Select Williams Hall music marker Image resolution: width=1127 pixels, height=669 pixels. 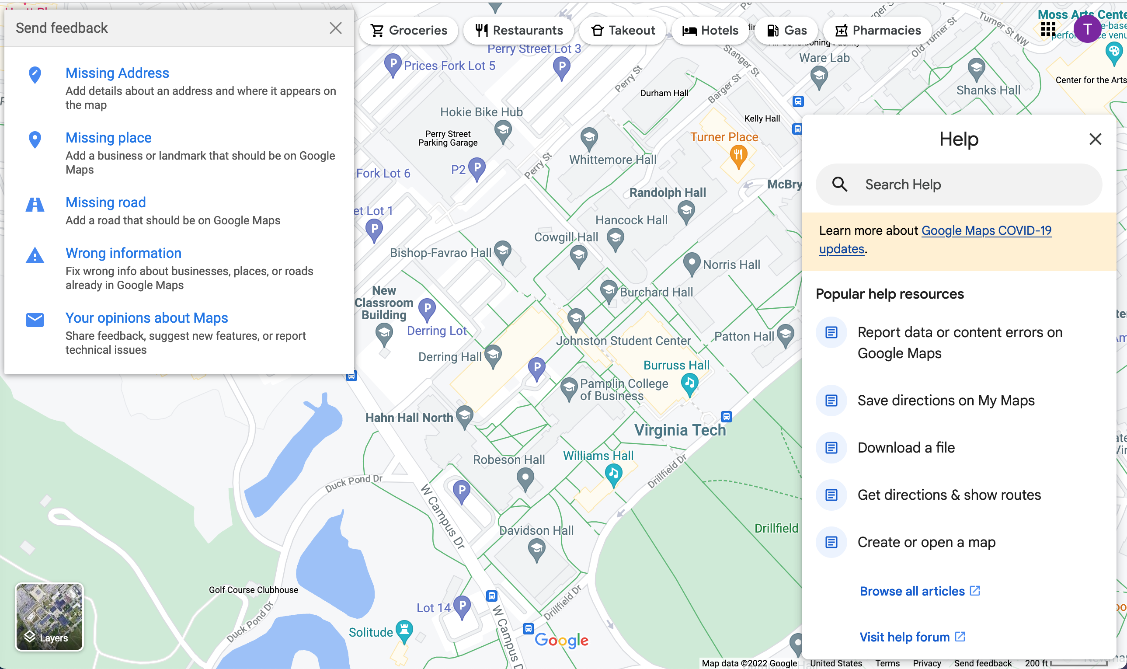613,476
